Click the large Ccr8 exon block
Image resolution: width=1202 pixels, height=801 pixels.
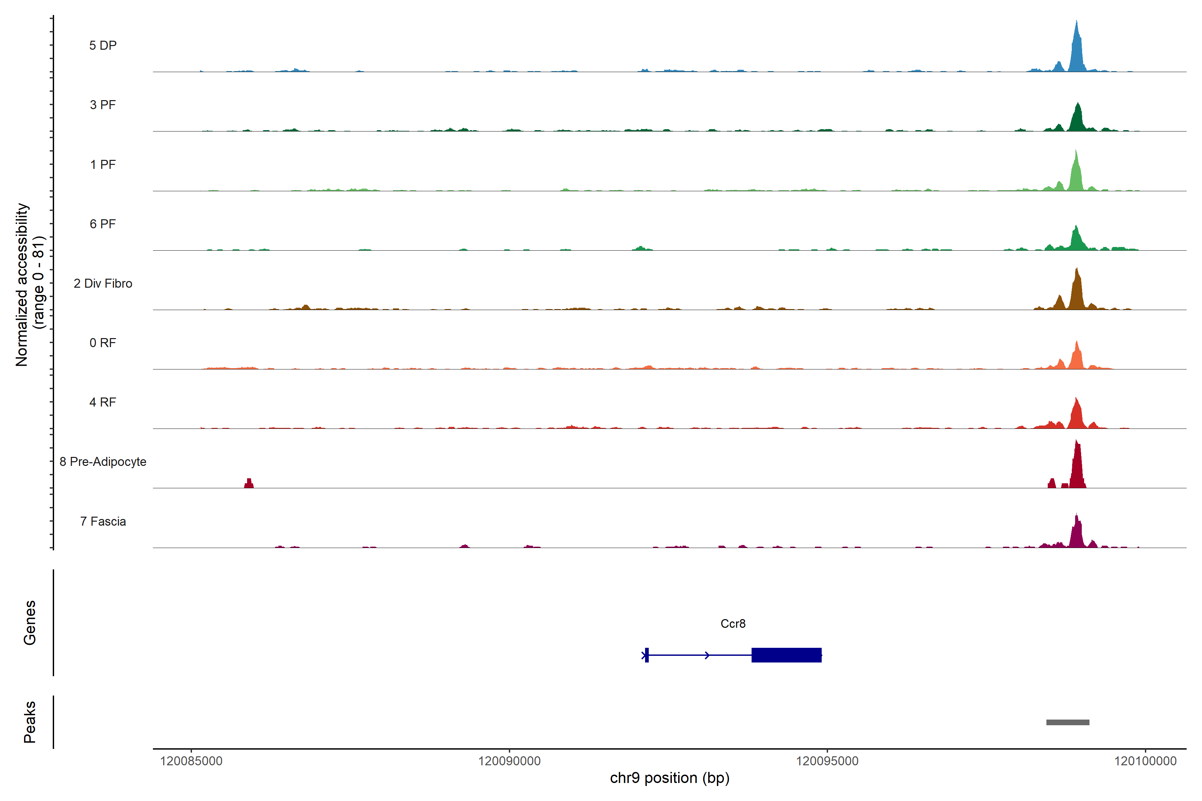pyautogui.click(x=786, y=655)
